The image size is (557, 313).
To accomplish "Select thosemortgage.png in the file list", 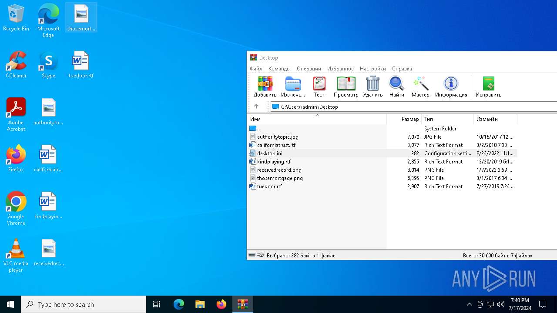I will [382, 178].
